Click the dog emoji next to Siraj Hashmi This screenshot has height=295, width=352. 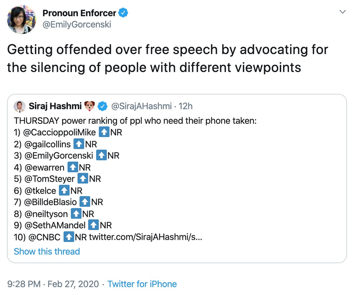[x=89, y=106]
